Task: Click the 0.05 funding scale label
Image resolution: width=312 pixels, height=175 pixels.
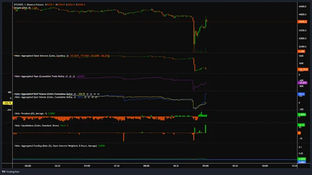Action: click(301, 153)
